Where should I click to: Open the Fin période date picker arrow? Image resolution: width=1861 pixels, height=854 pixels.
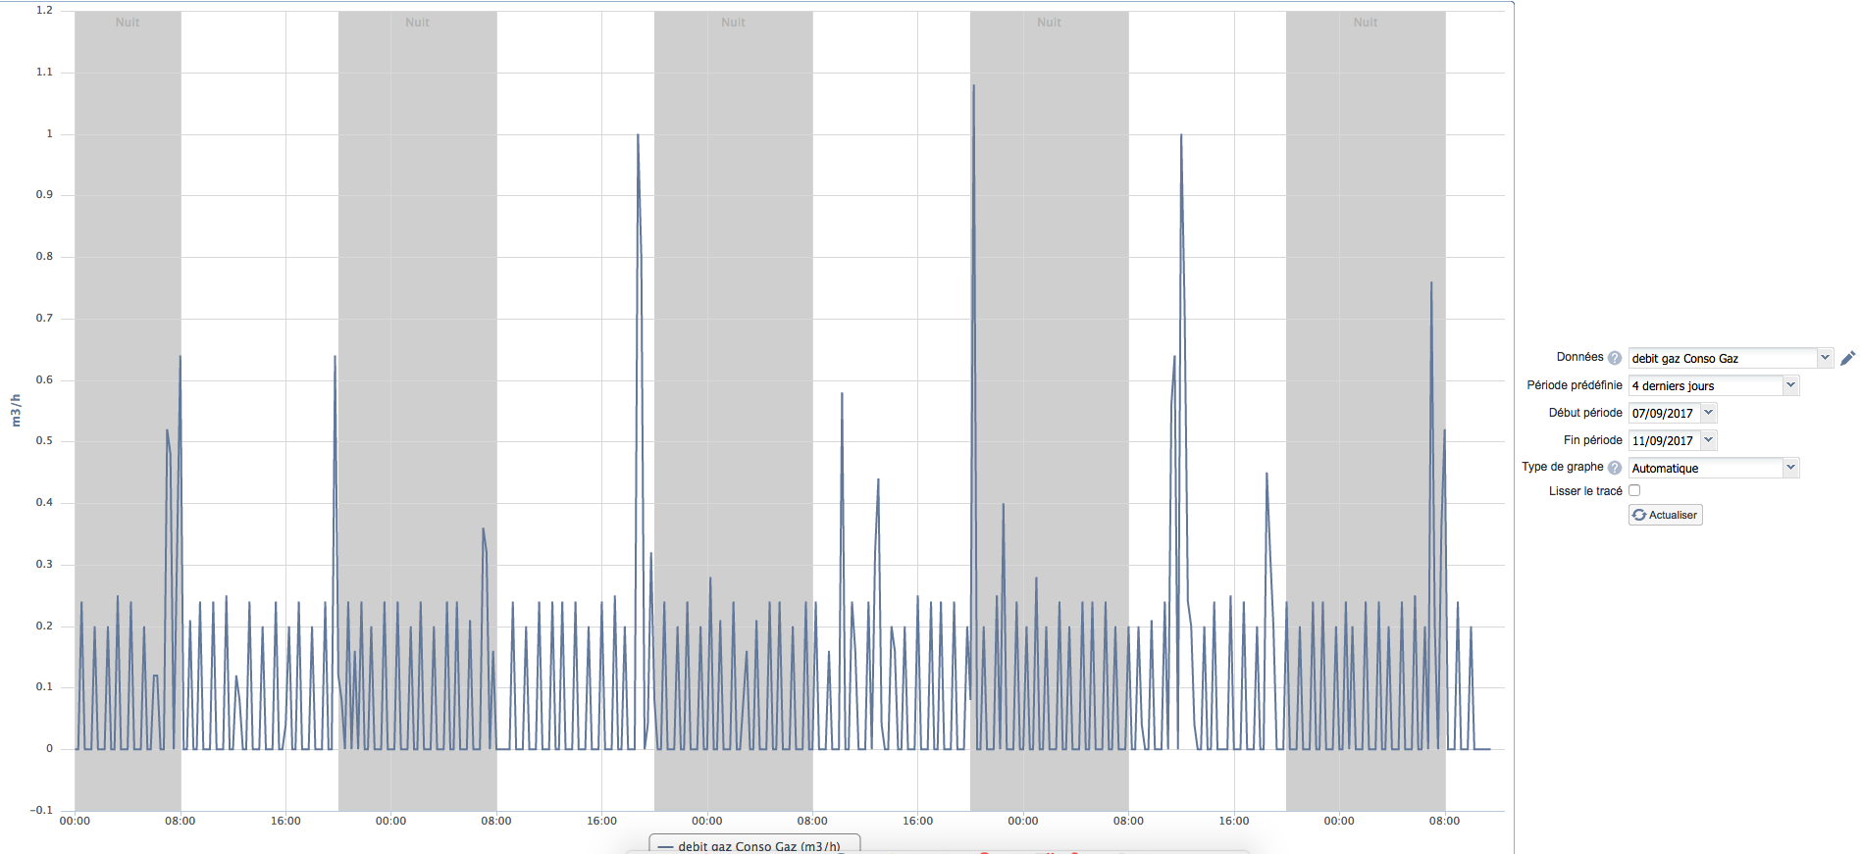click(x=1708, y=440)
